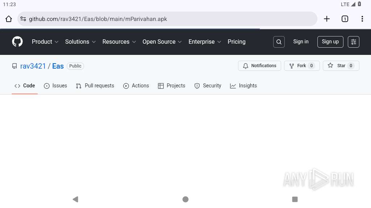The image size is (371, 208).
Task: Tap the LTE signal status indicator
Action: click(x=348, y=4)
